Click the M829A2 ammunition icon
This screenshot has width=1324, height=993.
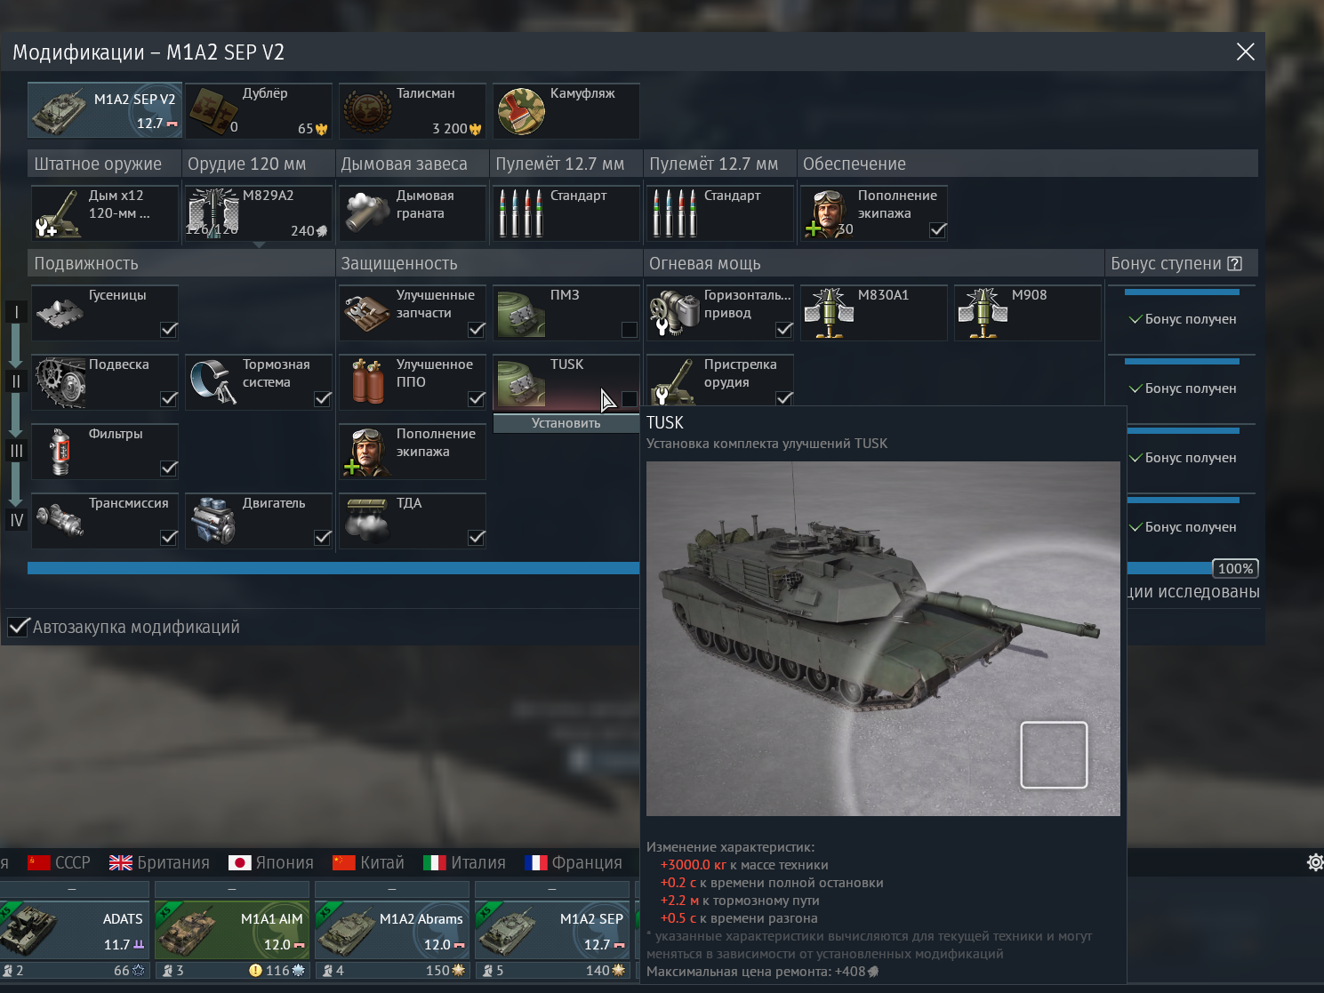pos(213,213)
